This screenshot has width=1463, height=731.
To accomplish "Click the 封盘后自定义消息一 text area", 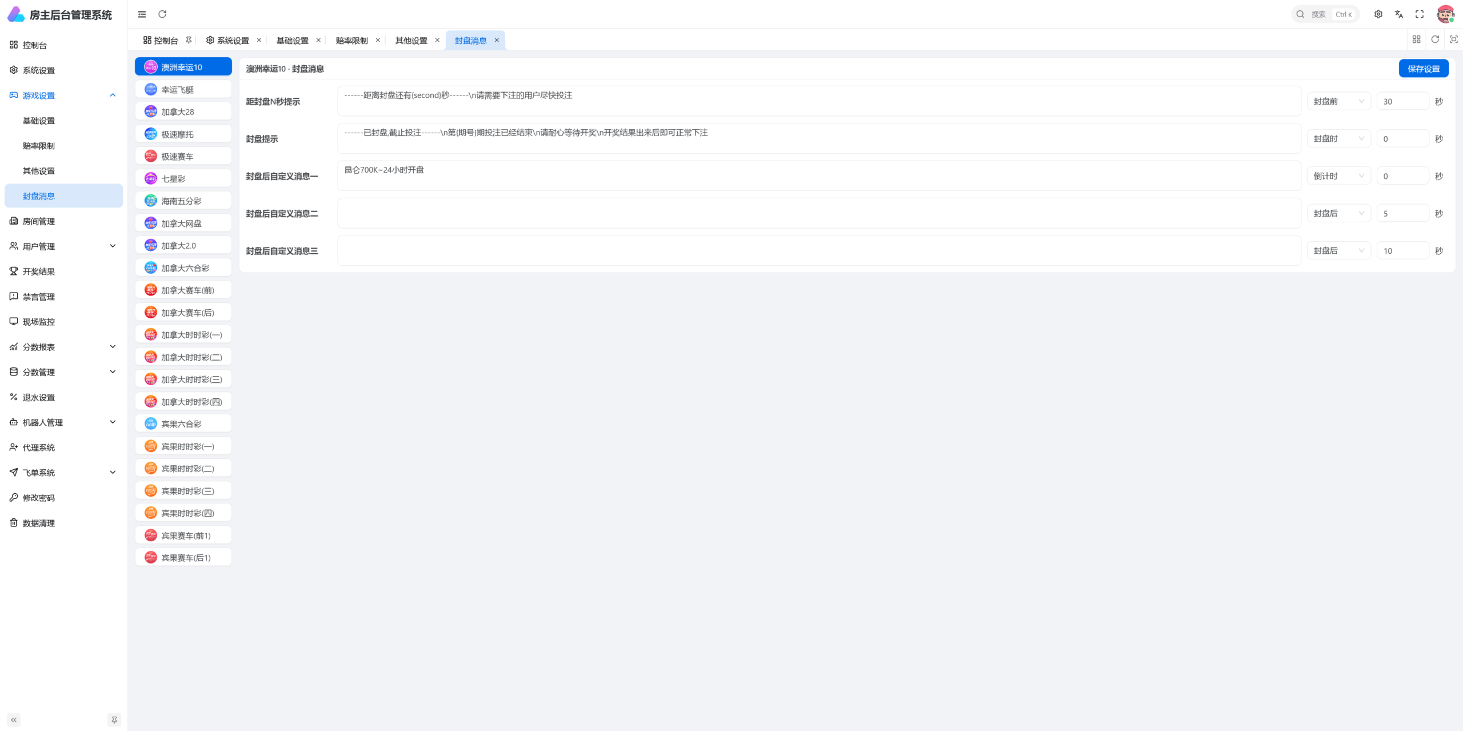I will tap(819, 176).
